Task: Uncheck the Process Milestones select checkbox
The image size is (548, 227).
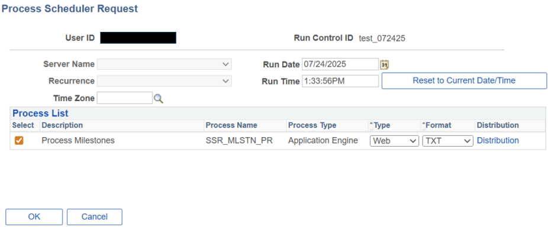Action: 19,141
